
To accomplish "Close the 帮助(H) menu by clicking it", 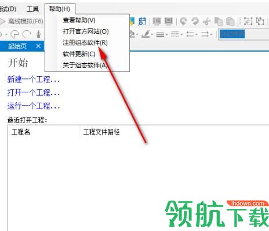I will click(x=60, y=9).
